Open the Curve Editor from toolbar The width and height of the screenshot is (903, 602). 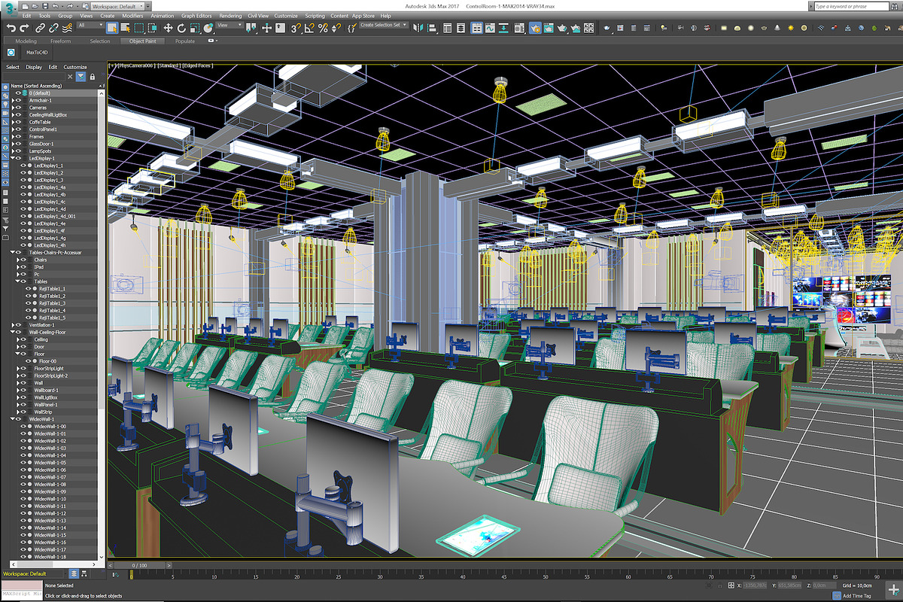tap(489, 27)
